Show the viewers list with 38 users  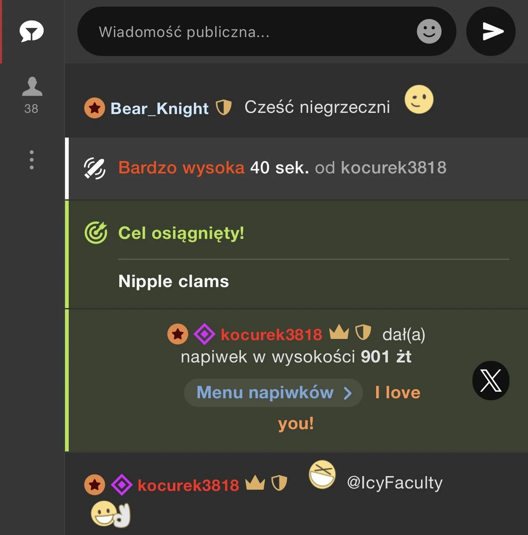[32, 95]
